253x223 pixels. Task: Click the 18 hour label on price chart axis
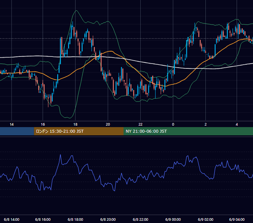(x=76, y=125)
